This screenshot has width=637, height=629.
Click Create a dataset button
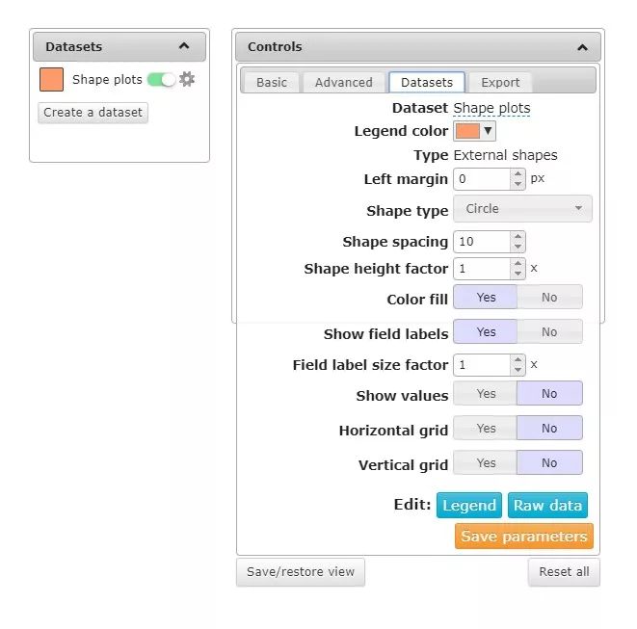point(93,113)
